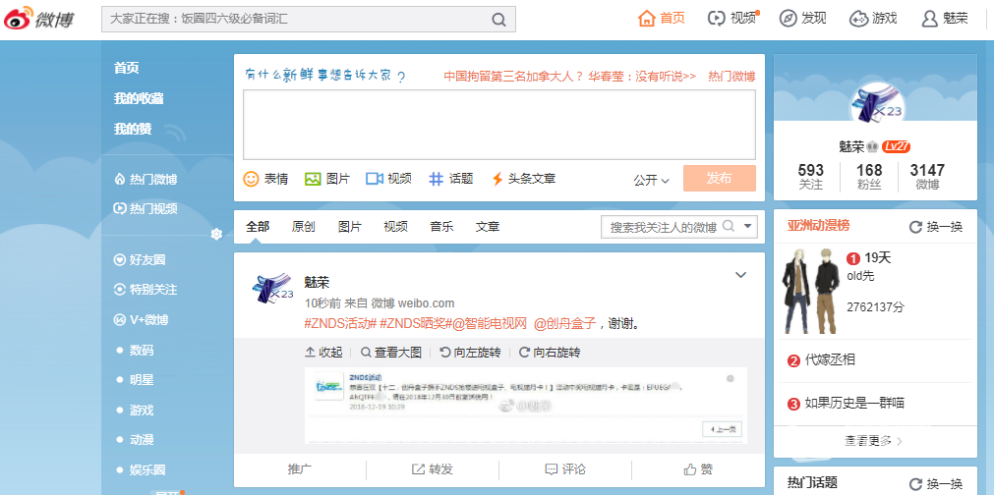Click the #ZNDS晒奖# hashtag
The image size is (994, 495).
pyautogui.click(x=415, y=324)
